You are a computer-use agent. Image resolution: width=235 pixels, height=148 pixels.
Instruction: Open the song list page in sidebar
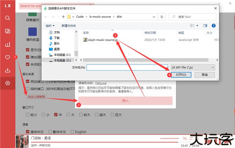[7, 31]
